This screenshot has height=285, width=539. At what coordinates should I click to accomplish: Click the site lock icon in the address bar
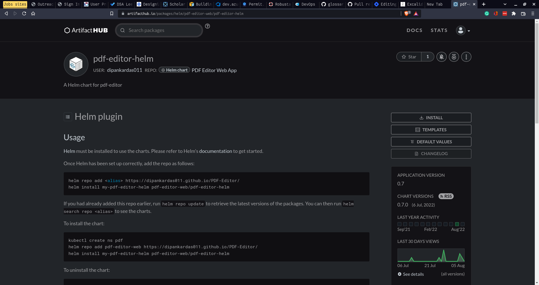tap(123, 13)
